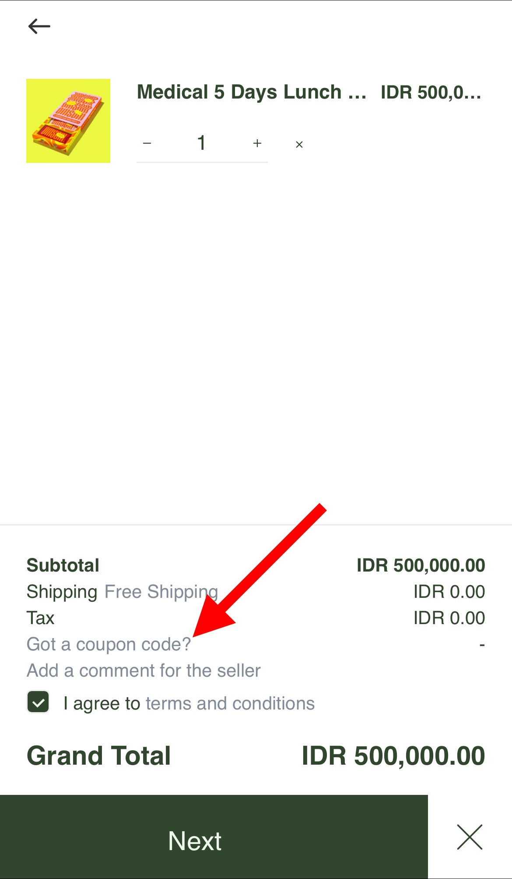Open the Free Shipping options
The image size is (512, 879).
pyautogui.click(x=161, y=592)
